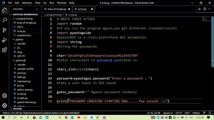
Task: Run the Python file with play button
Action: pos(200,9)
